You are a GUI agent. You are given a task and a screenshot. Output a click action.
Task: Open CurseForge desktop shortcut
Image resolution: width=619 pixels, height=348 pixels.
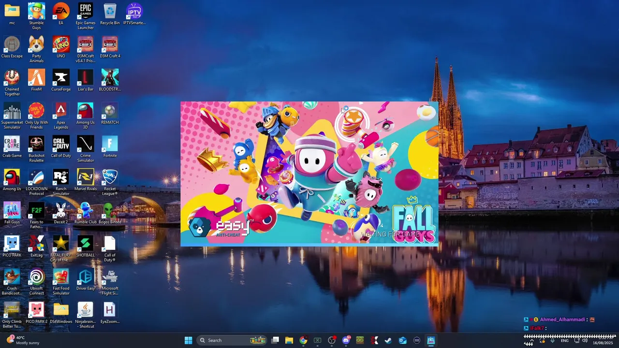coord(61,80)
